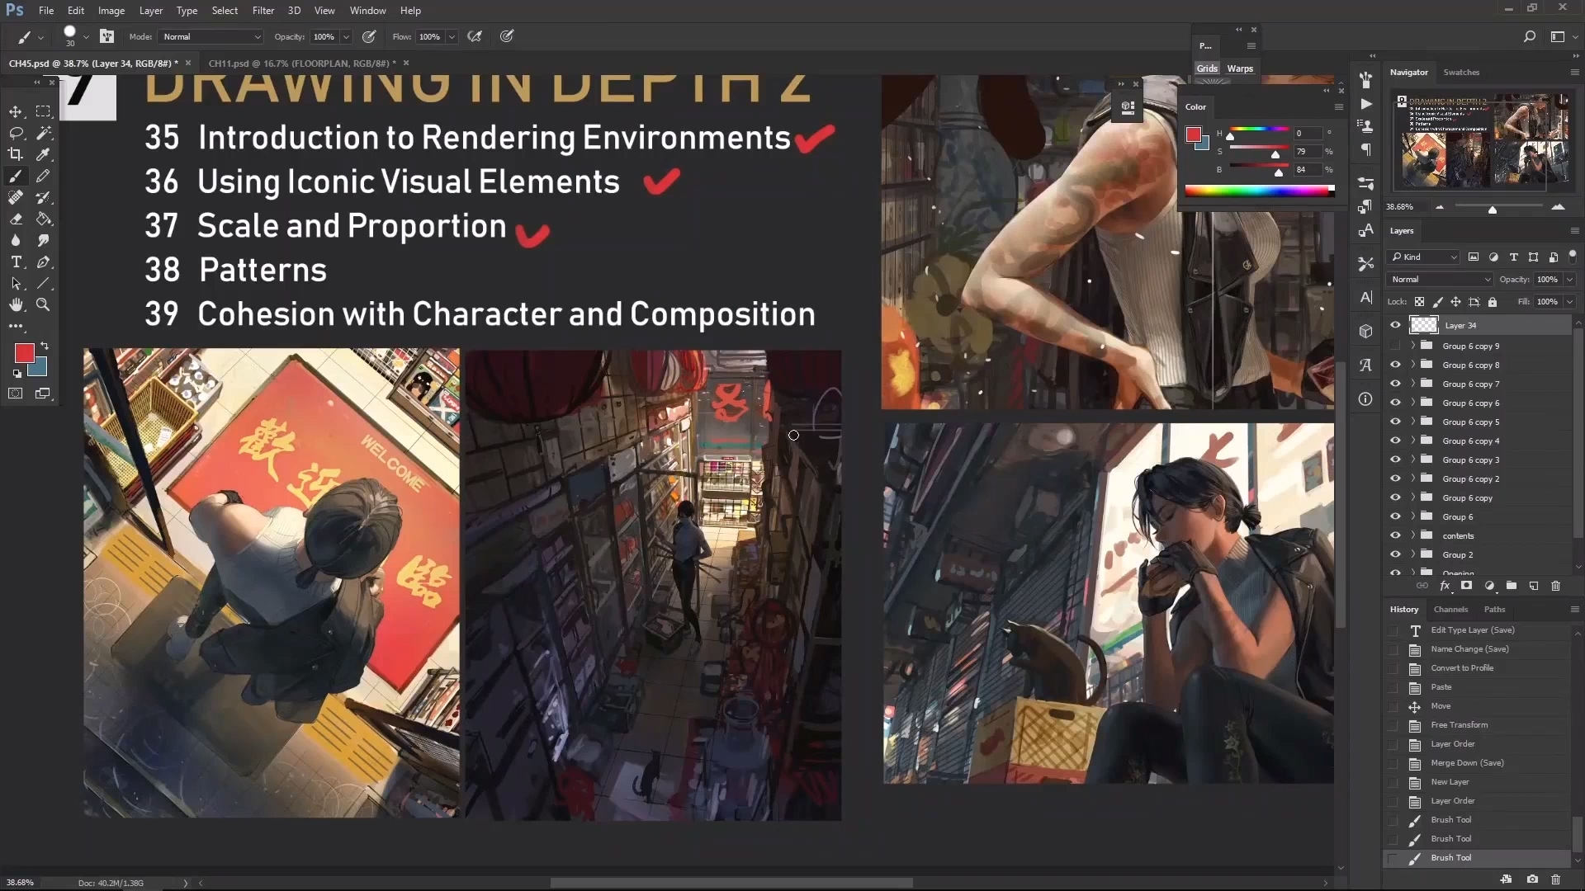Screen dimensions: 1585x891
Task: Click the Eraser tool
Action: point(15,218)
